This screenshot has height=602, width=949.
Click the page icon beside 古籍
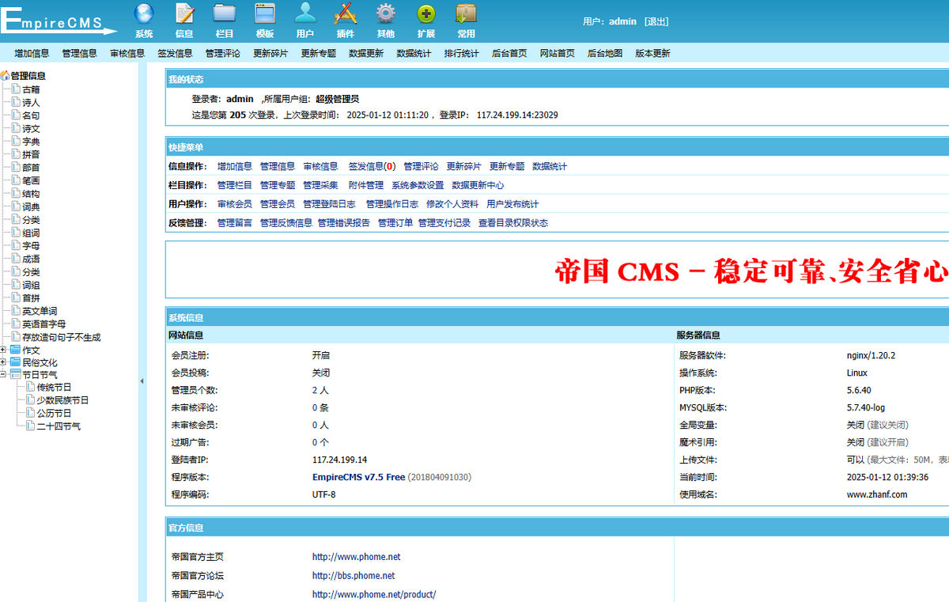[16, 89]
